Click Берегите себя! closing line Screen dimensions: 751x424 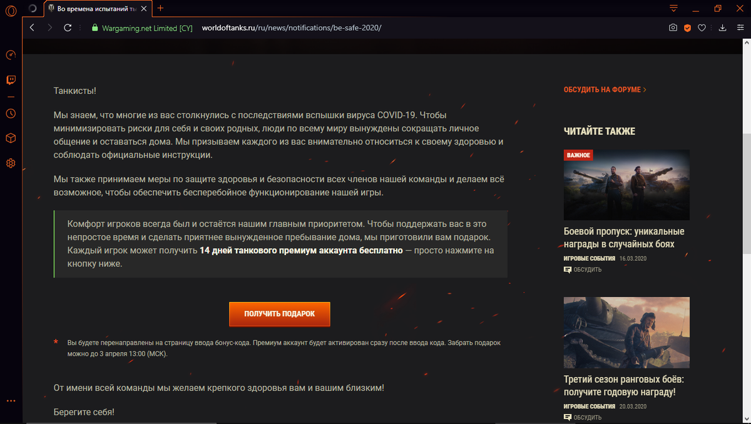click(x=84, y=413)
